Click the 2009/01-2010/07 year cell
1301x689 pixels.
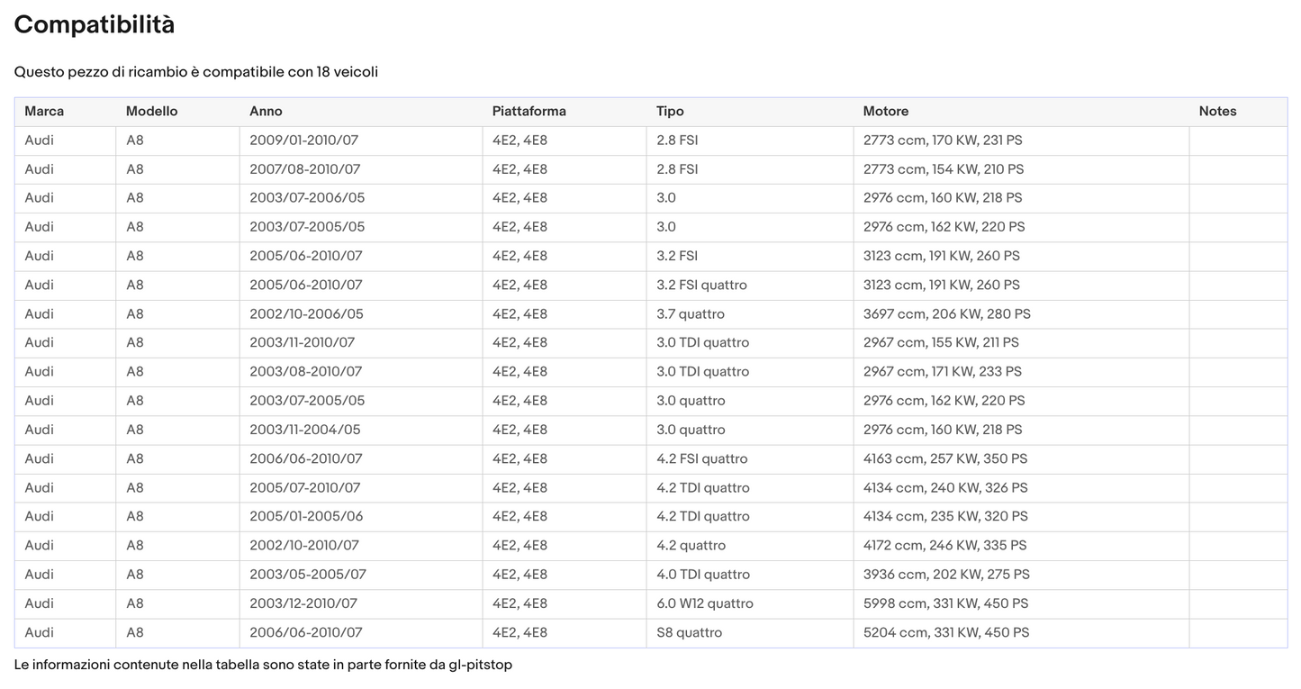pyautogui.click(x=303, y=141)
